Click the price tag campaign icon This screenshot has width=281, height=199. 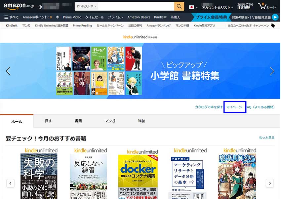[273, 25]
